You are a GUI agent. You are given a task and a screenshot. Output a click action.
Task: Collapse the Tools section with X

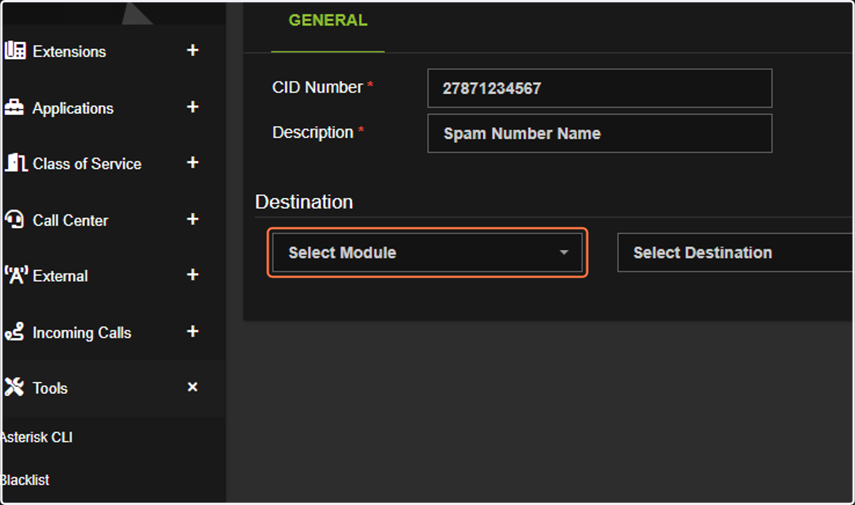pyautogui.click(x=192, y=387)
